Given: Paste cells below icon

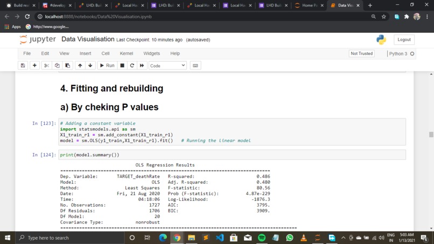Looking at the screenshot, I should coord(67,66).
